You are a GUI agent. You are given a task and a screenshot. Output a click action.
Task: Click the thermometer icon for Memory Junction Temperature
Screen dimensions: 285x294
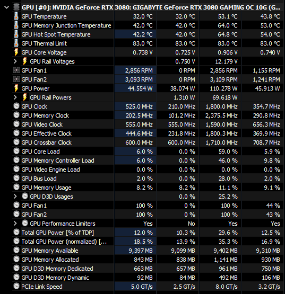point(16,25)
